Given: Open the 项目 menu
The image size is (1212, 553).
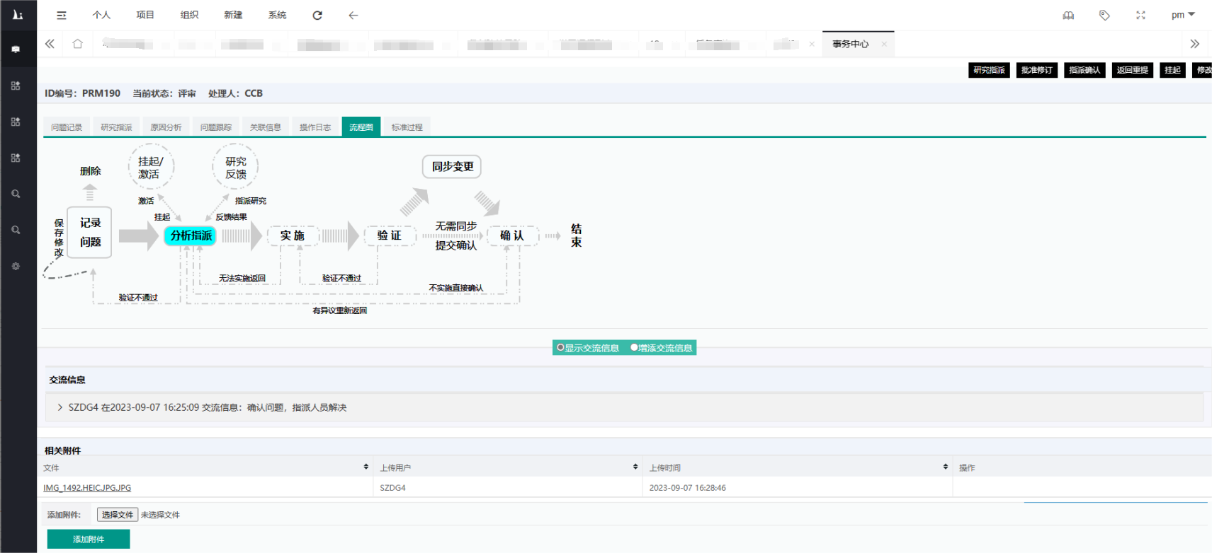Looking at the screenshot, I should 145,15.
